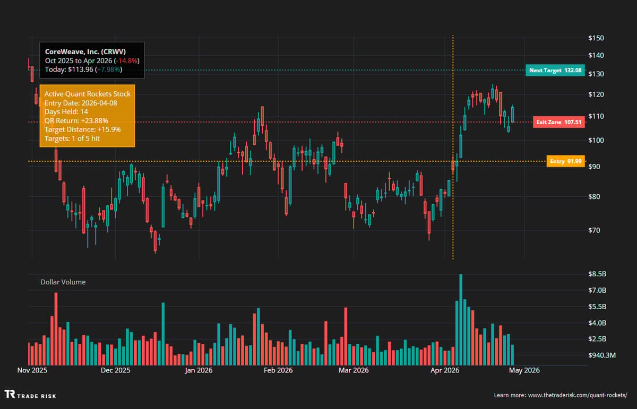This screenshot has width=637, height=409.
Task: Click the QR Return: +23.88% line
Action: [x=76, y=121]
